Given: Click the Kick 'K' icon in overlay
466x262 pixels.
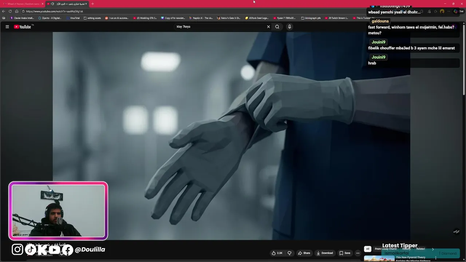Looking at the screenshot, I should pyautogui.click(x=42, y=249).
